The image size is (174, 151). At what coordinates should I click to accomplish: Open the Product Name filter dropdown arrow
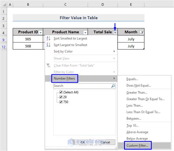coord(85,33)
